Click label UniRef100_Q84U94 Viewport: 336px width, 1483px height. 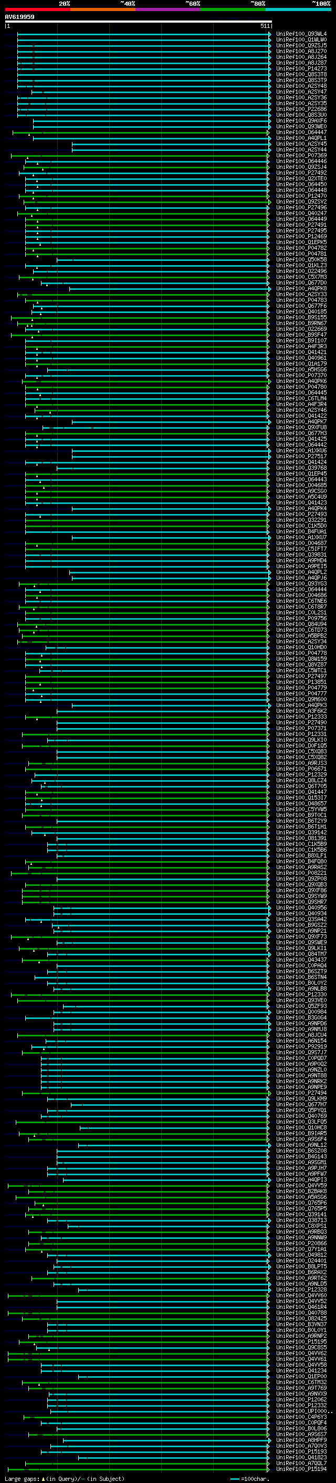[301, 624]
